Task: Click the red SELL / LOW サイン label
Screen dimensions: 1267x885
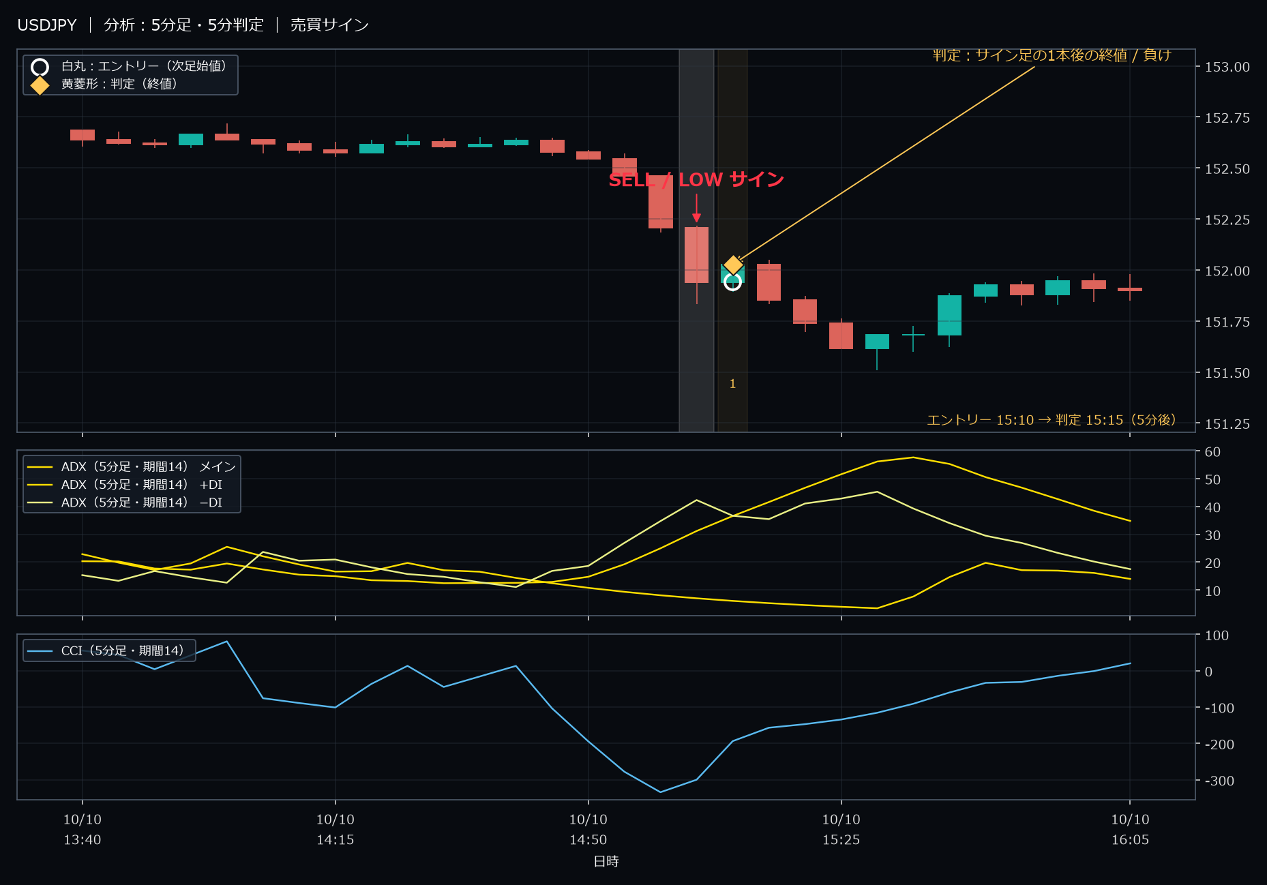Action: coord(696,179)
